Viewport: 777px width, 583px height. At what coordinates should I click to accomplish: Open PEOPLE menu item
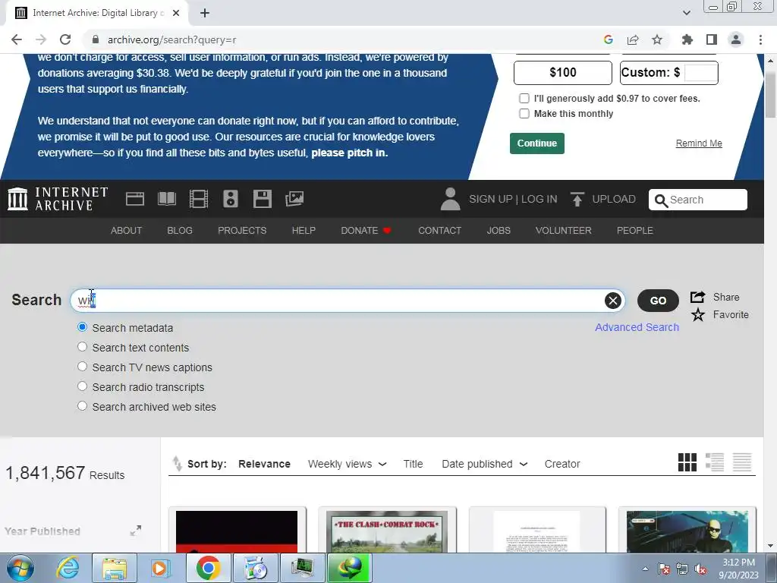pos(635,231)
